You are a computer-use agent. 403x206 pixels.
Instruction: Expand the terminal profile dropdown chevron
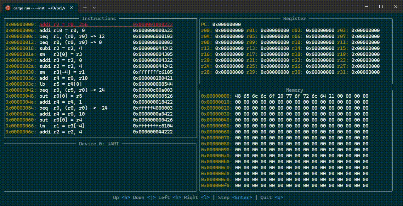[94, 8]
